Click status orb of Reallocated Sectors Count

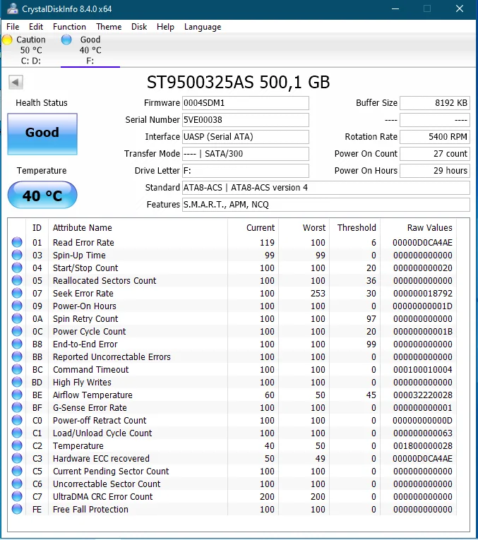pos(17,281)
